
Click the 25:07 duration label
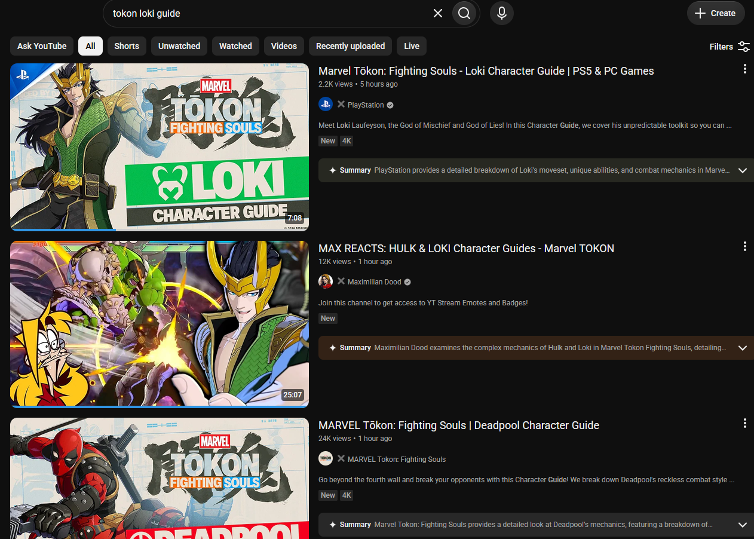[x=293, y=395]
